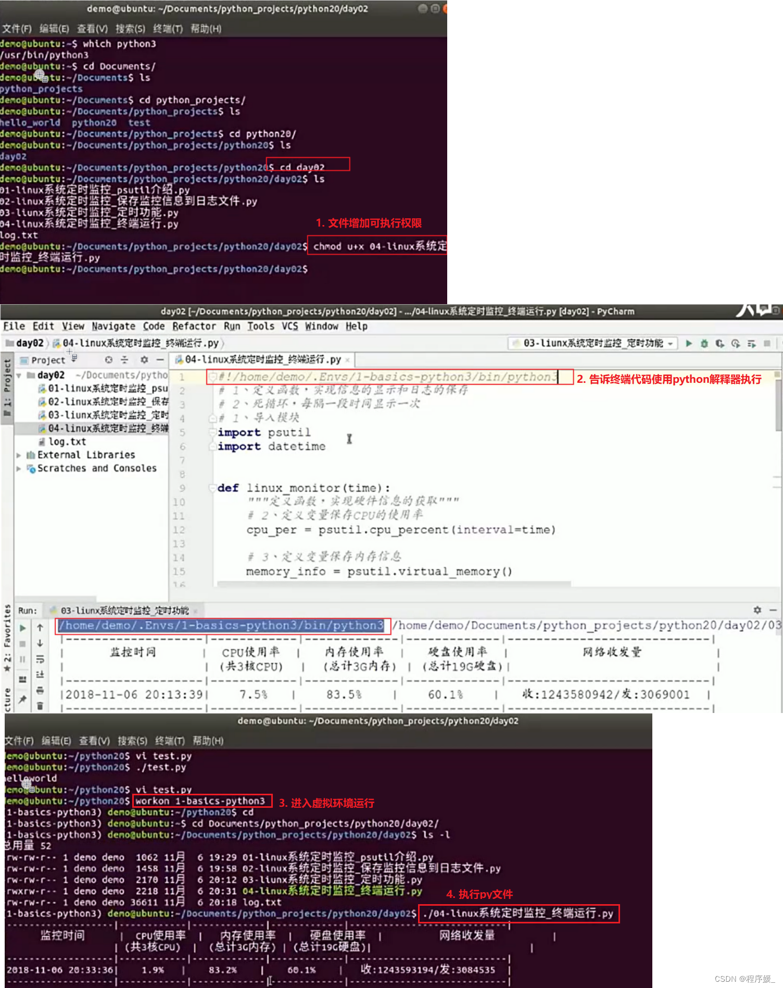The height and width of the screenshot is (988, 783).
Task: Open 编辑(E) menu in top terminal
Action: pyautogui.click(x=54, y=29)
